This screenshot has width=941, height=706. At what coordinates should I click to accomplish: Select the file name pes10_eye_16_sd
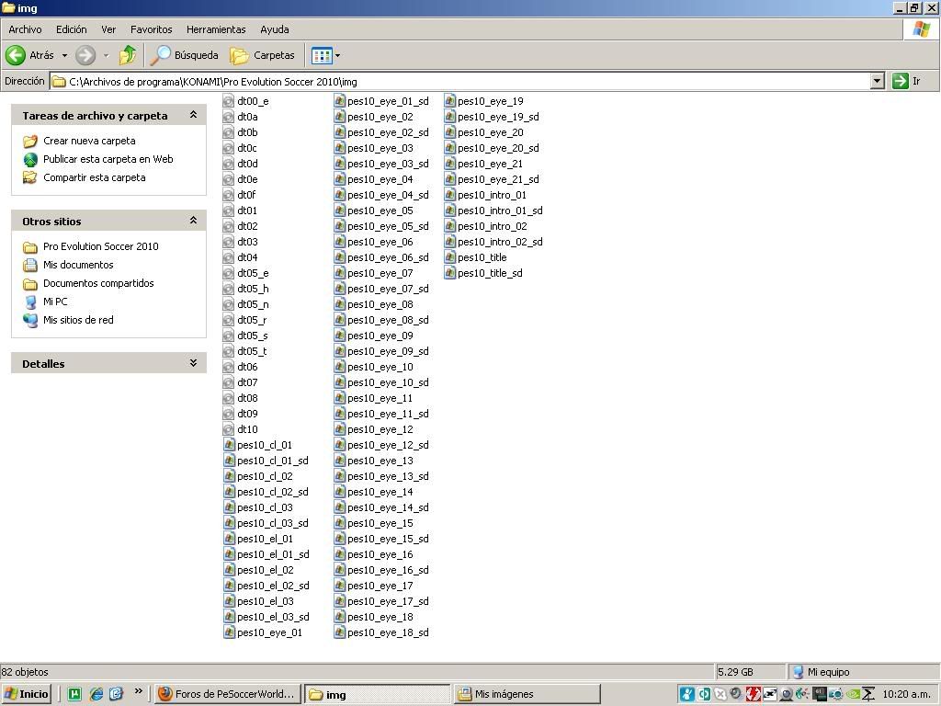pos(389,570)
